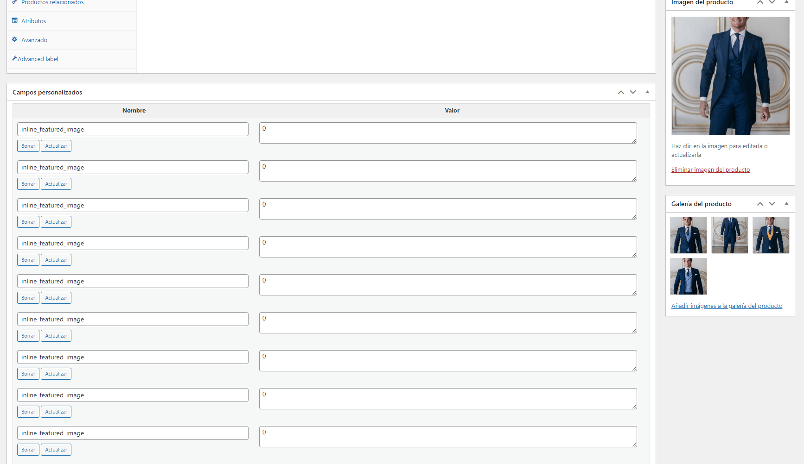Focus the first inline_featured_image name field
This screenshot has height=464, width=804.
(133, 129)
